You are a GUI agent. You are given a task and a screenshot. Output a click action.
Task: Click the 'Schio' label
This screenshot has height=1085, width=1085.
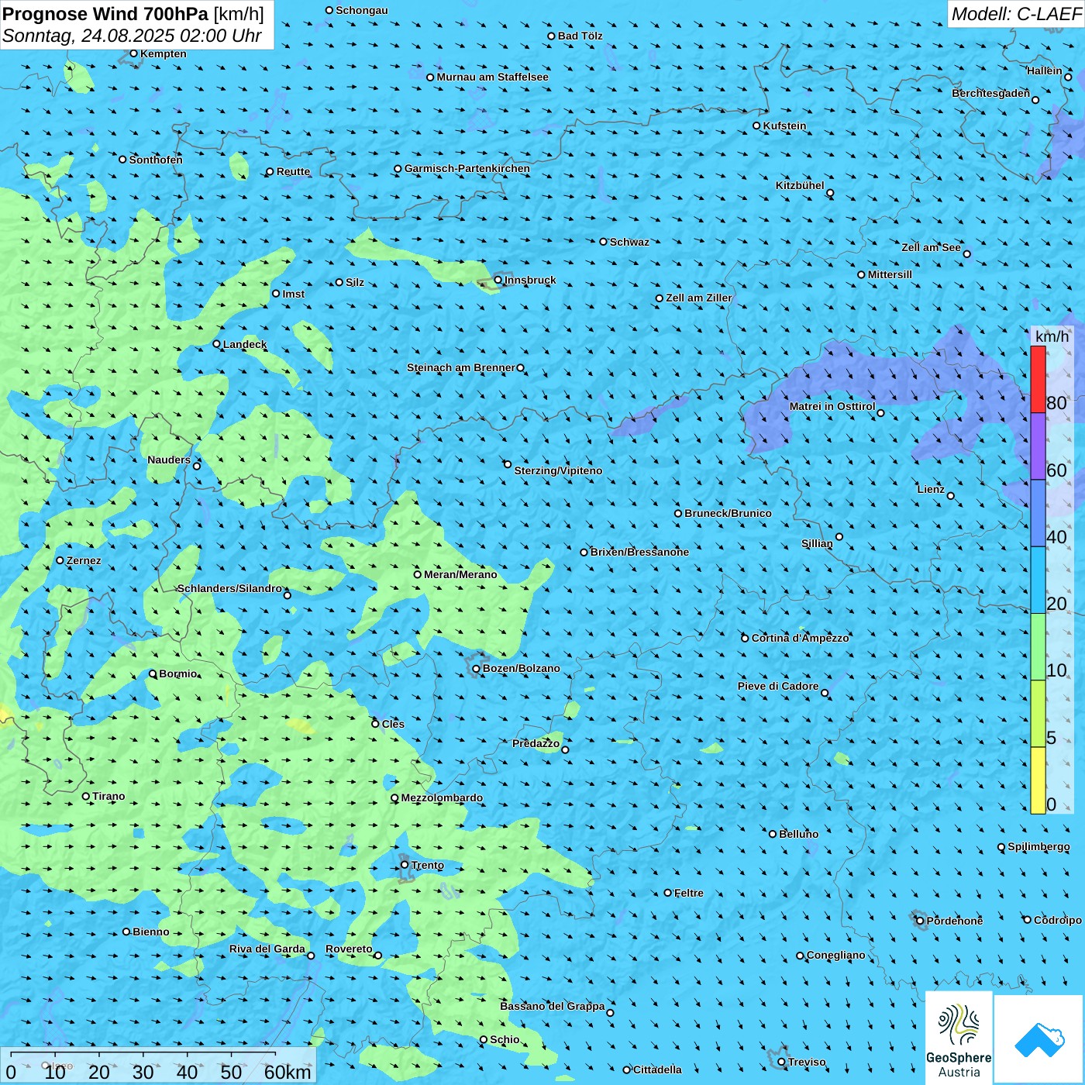click(x=505, y=1039)
